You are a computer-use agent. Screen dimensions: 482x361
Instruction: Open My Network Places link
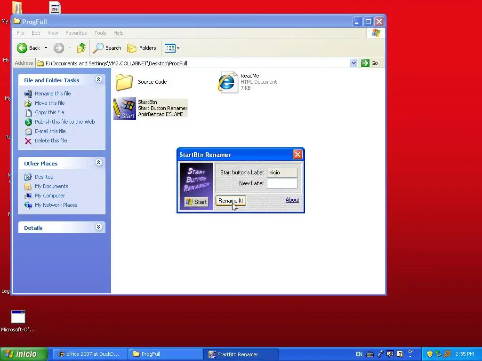(56, 205)
